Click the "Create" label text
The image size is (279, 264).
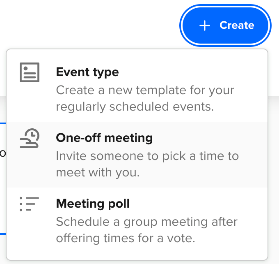pos(237,25)
